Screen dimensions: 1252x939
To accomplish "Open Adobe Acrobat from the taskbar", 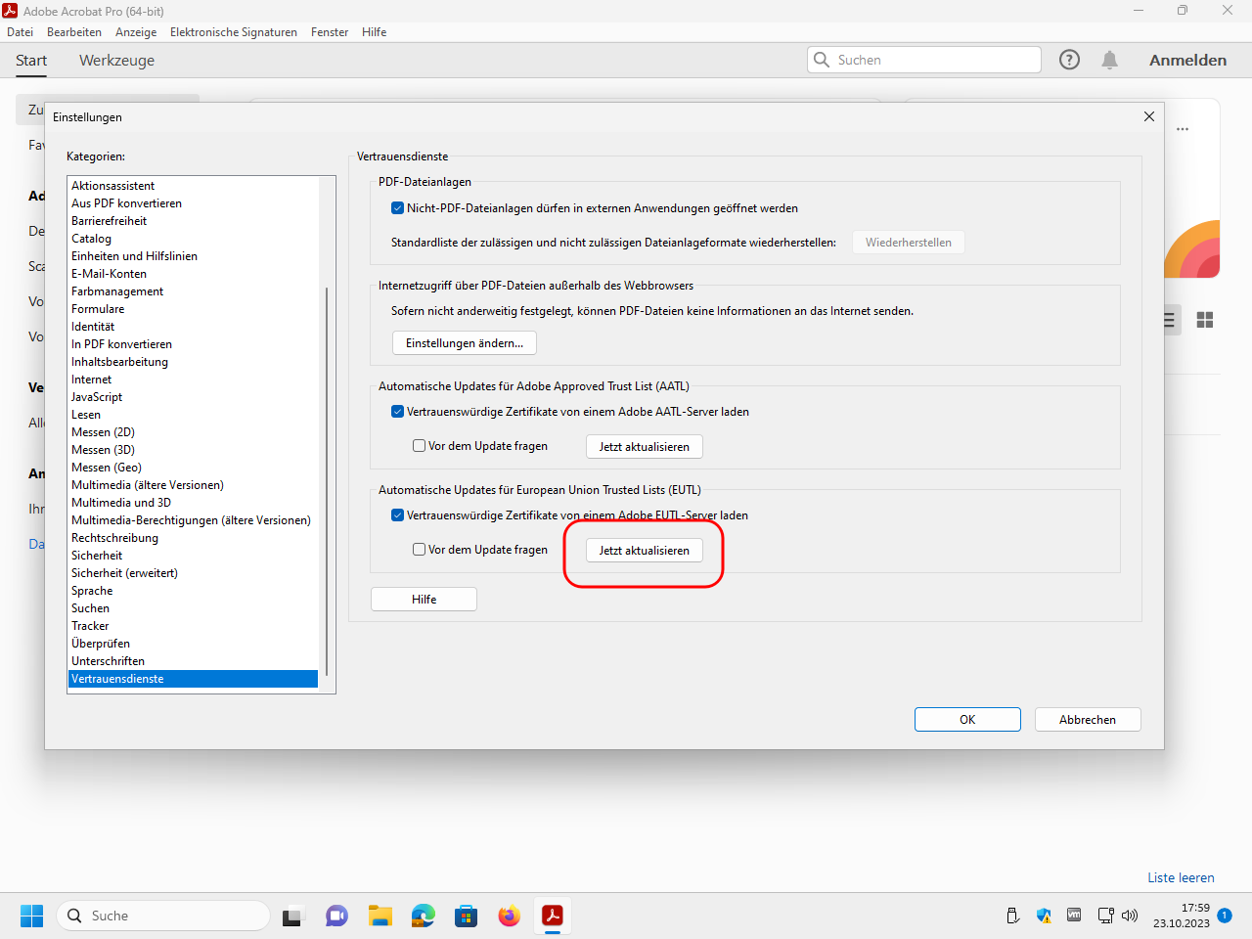I will click(553, 916).
